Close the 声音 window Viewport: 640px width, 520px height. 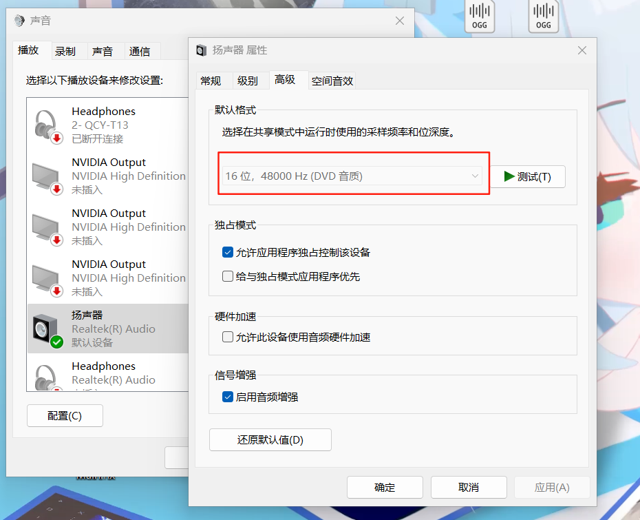(x=400, y=21)
